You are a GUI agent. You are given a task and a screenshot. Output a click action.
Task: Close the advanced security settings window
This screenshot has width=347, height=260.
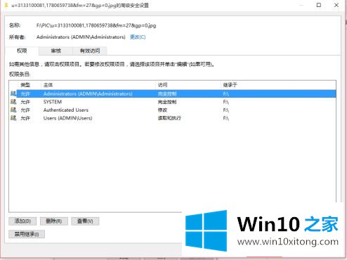[x=336, y=5]
